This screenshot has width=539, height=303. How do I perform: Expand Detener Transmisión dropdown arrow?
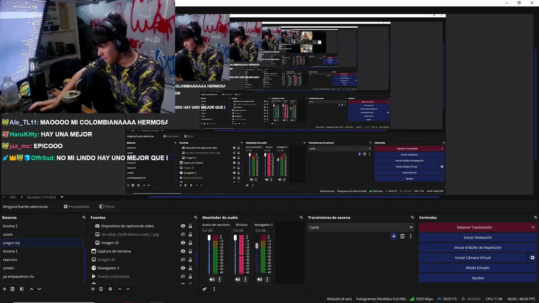tap(533, 227)
